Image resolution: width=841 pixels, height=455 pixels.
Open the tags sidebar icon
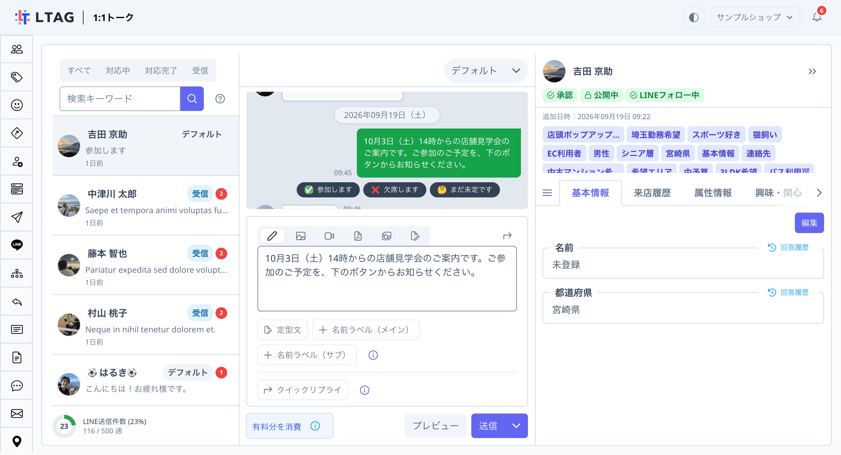coord(17,77)
